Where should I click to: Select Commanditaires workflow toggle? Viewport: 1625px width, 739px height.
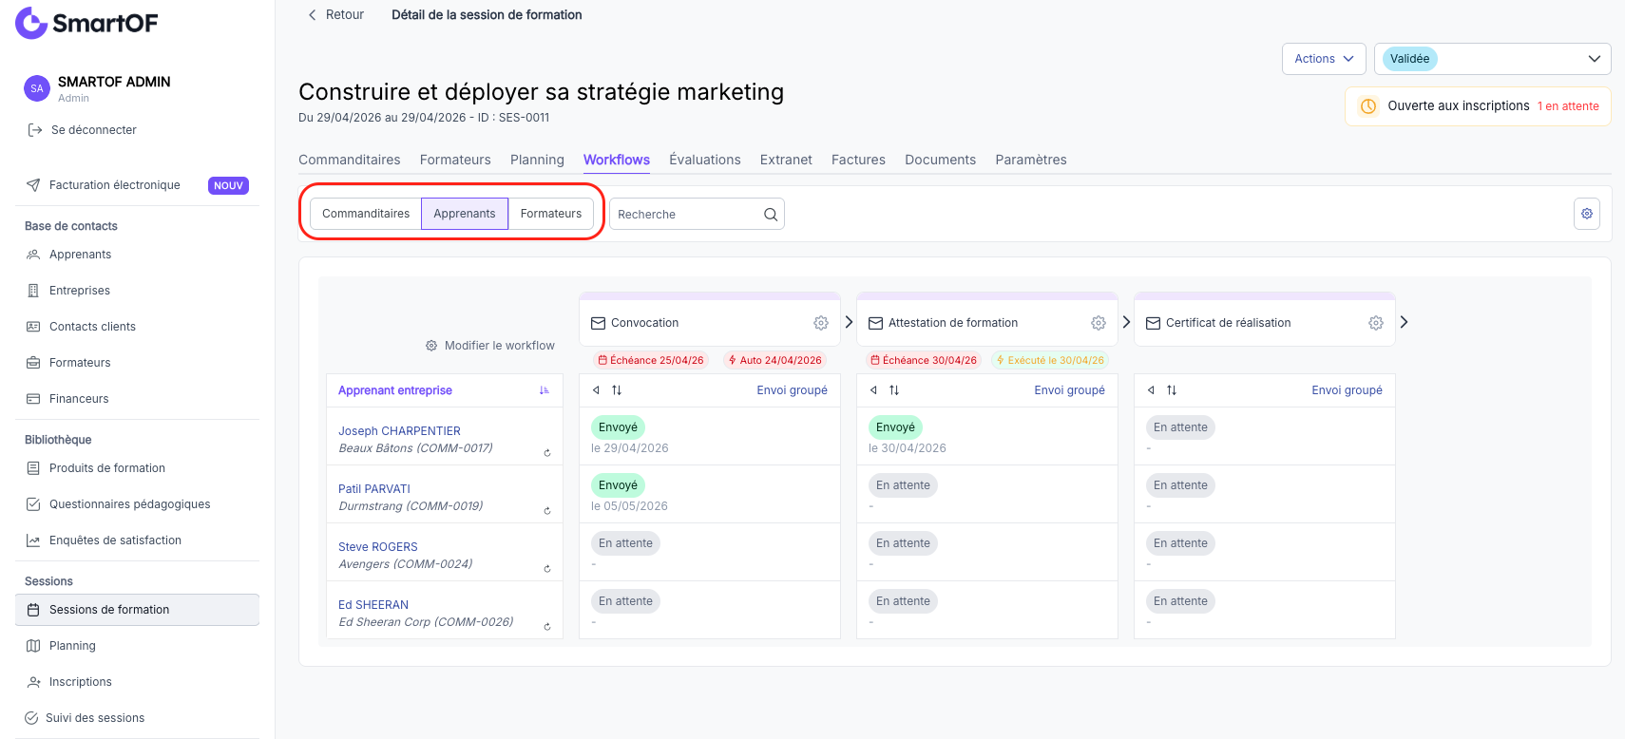click(x=366, y=214)
